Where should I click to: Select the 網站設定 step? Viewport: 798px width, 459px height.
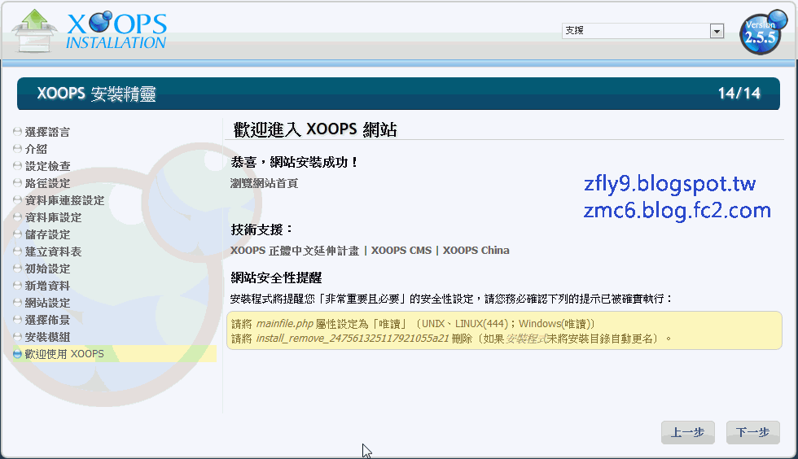coord(48,303)
